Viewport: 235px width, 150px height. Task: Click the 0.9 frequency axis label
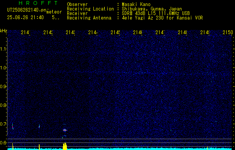[3, 86]
